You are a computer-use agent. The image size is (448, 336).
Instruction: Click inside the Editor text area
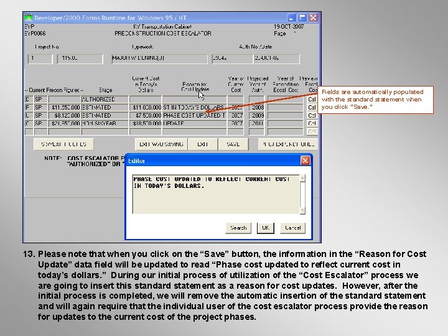coord(216,194)
